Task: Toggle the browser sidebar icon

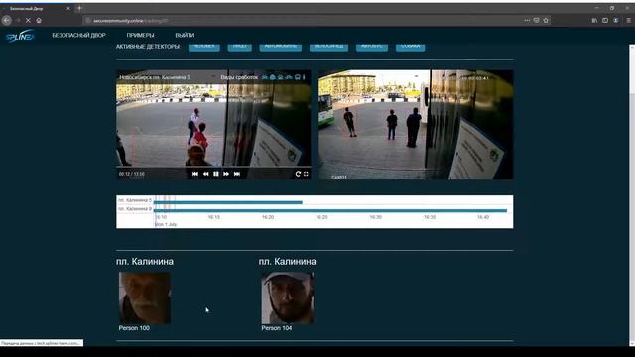Action: [605, 20]
